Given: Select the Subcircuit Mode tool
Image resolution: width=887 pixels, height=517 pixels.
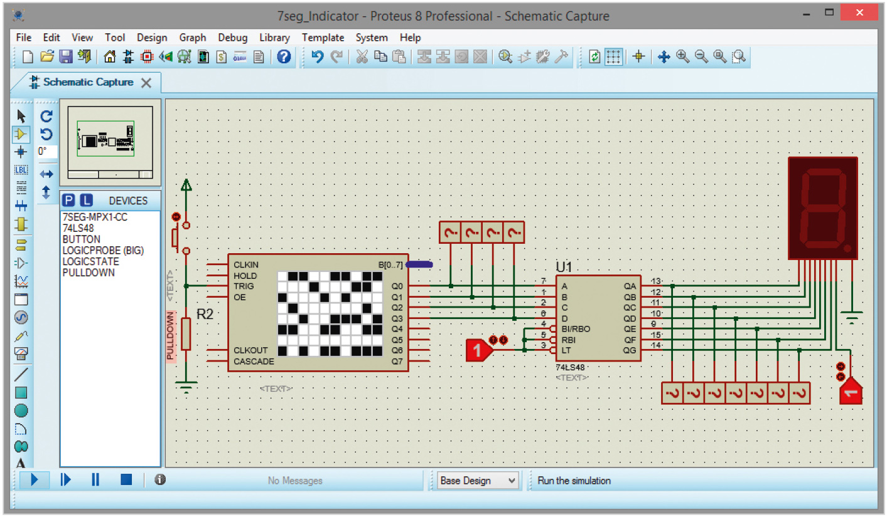Looking at the screenshot, I should [x=21, y=224].
